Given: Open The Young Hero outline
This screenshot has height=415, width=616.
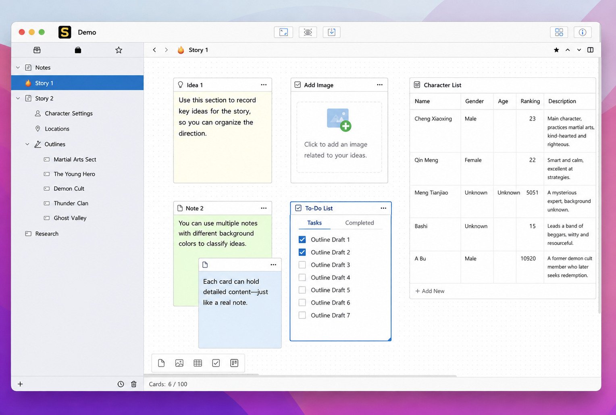Looking at the screenshot, I should (x=74, y=174).
